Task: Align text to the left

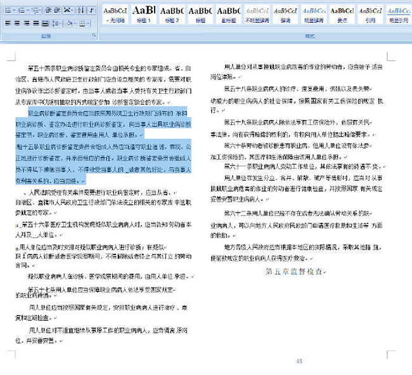Action: coord(8,23)
